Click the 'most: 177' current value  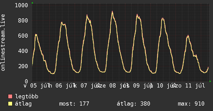click(x=74, y=104)
